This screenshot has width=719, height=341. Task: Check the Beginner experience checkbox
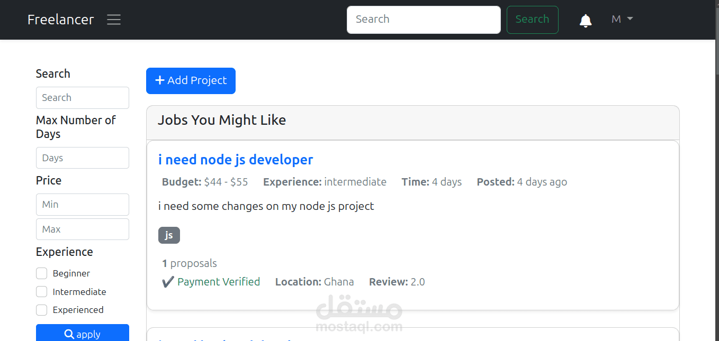click(42, 273)
